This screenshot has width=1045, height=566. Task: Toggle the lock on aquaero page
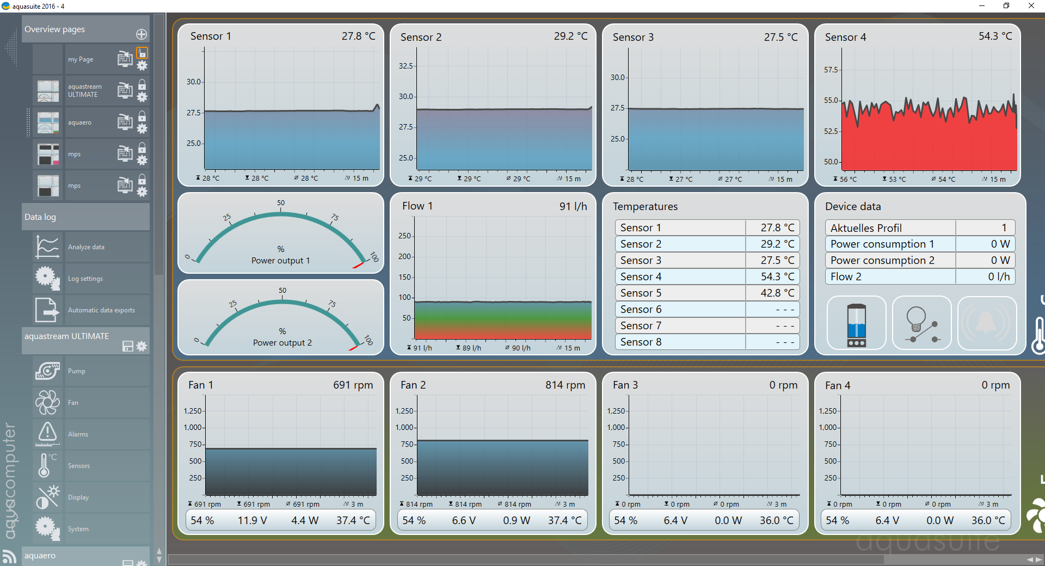[x=142, y=116]
